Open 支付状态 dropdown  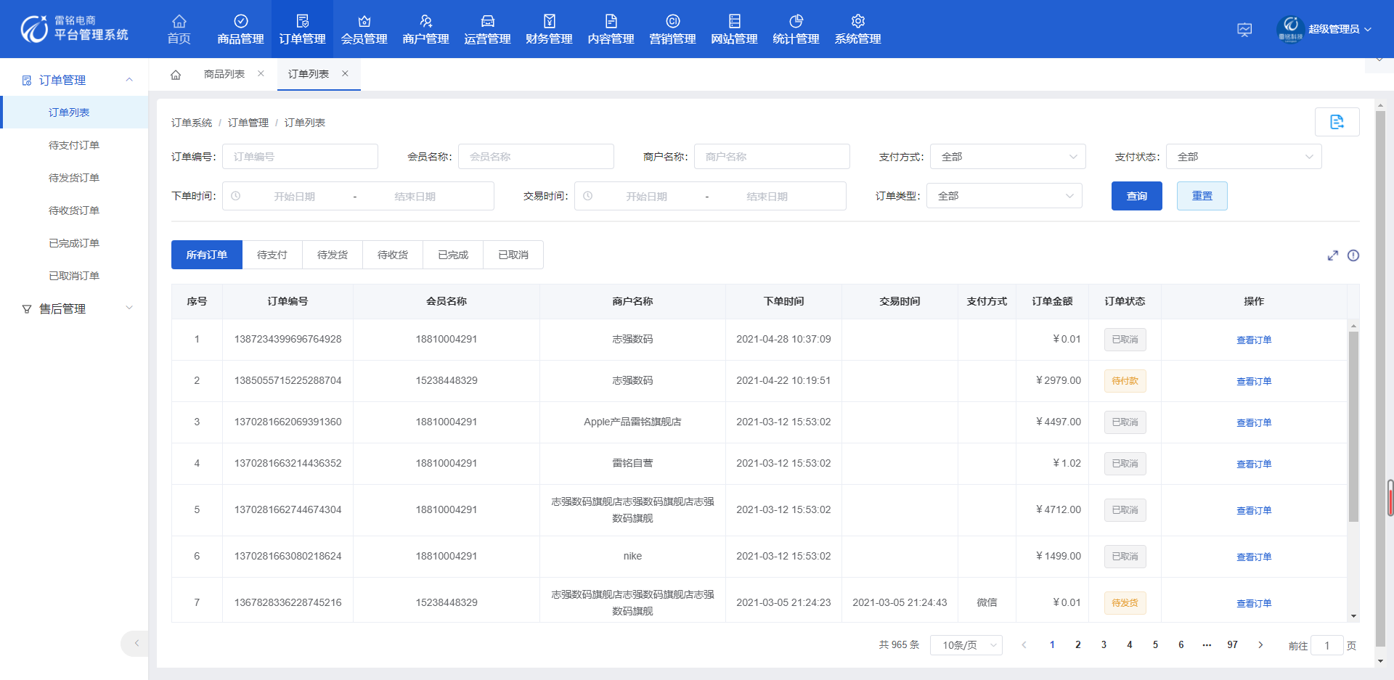[x=1244, y=157]
